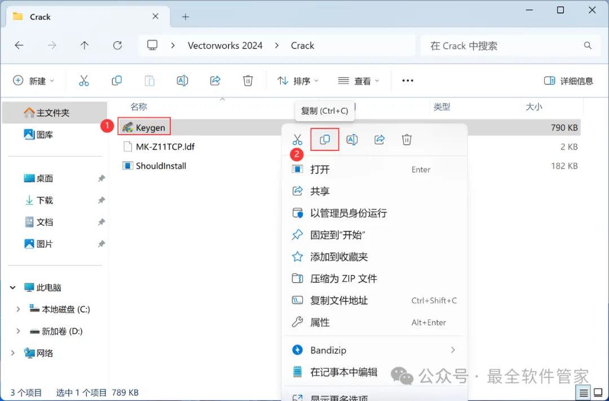Open the 新建 dropdown
Screen dimensions: 609x401
click(33, 81)
